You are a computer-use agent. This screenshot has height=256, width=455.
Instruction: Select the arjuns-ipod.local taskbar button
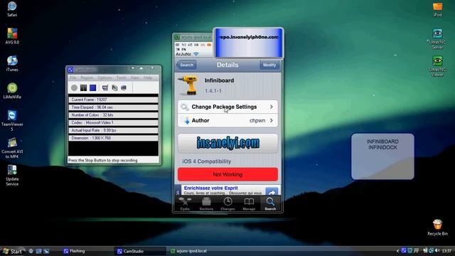tap(188, 251)
